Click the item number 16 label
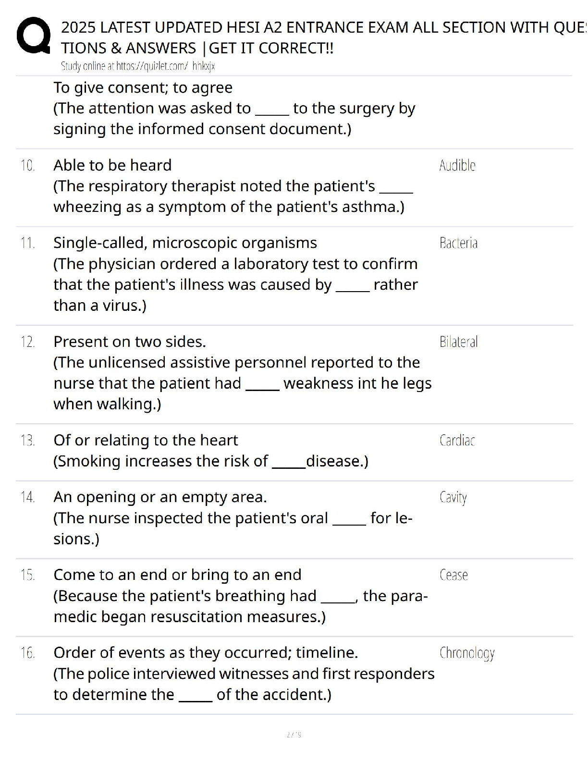This screenshot has width=588, height=761. [x=27, y=653]
